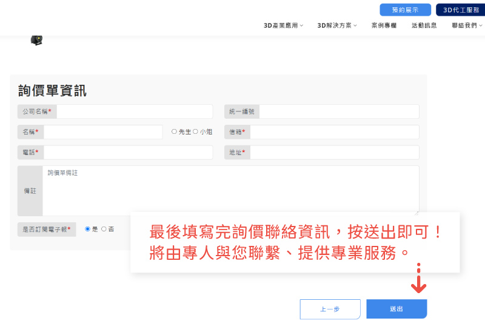Choose the 先生 radio option
Image resolution: width=485 pixels, height=321 pixels.
click(175, 131)
